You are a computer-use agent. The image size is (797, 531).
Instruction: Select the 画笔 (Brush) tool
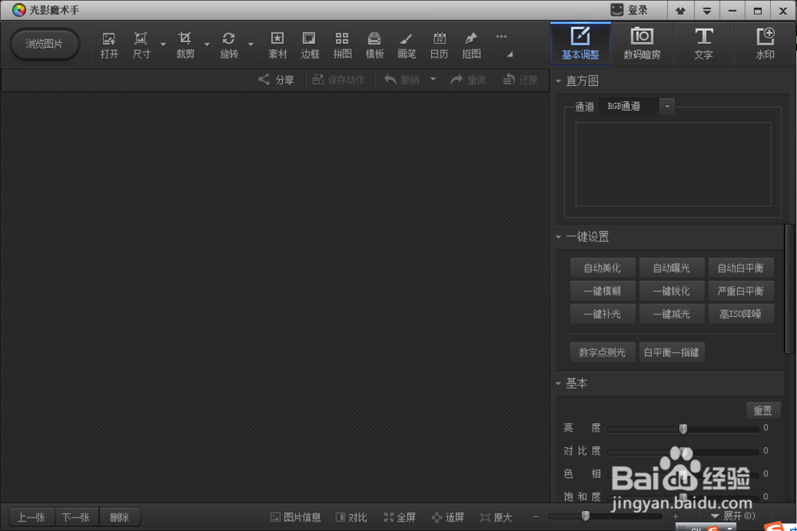(x=406, y=44)
